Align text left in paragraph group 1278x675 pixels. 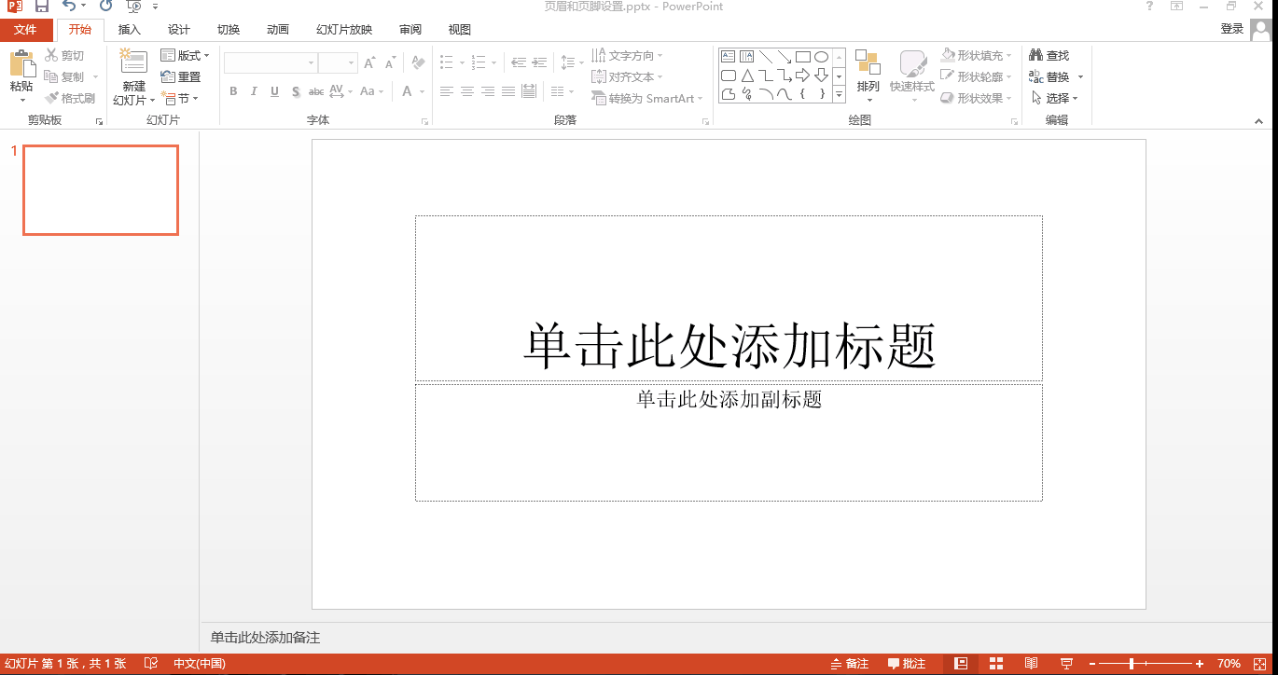tap(447, 91)
